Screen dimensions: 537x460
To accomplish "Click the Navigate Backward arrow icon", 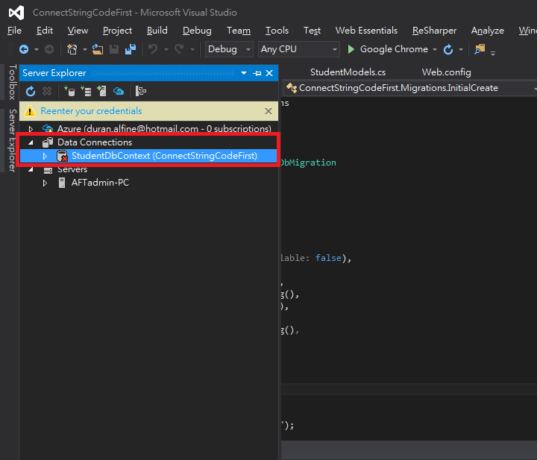I will click(x=24, y=50).
